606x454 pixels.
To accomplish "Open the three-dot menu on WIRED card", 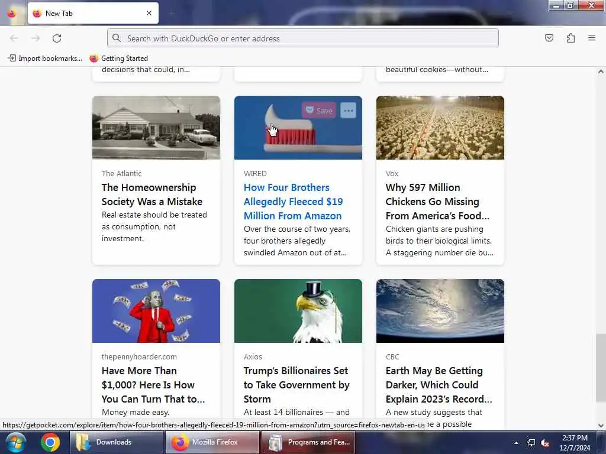I will point(348,111).
